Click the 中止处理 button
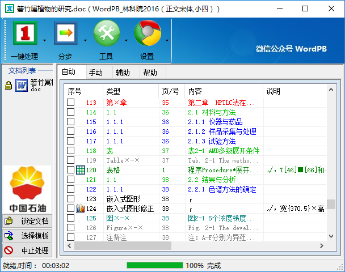The image size is (345, 272). coord(28,250)
